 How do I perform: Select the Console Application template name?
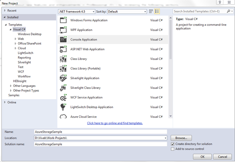(84, 39)
